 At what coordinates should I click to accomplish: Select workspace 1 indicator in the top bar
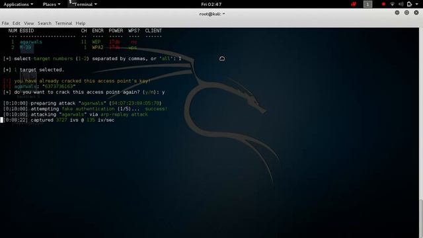367,5
